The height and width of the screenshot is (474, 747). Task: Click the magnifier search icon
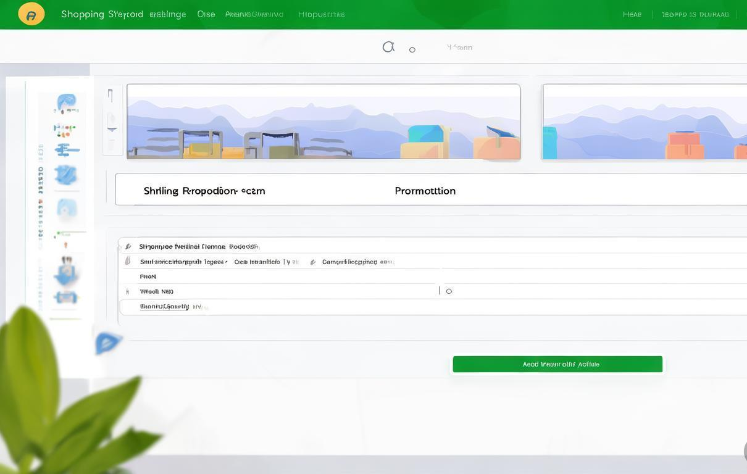click(x=388, y=47)
